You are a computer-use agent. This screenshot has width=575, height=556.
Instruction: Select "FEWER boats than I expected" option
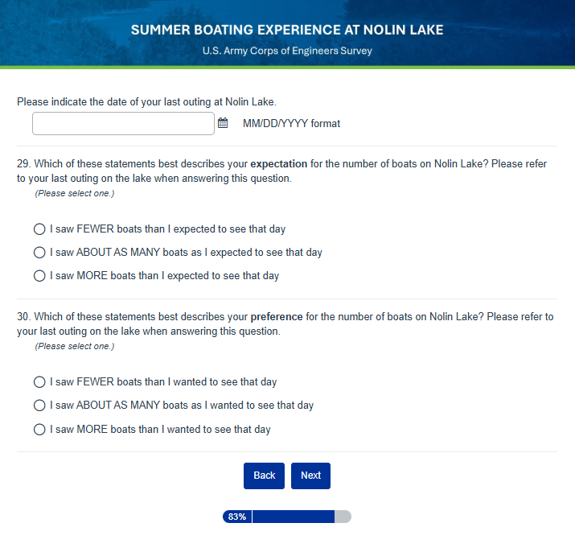(x=39, y=229)
